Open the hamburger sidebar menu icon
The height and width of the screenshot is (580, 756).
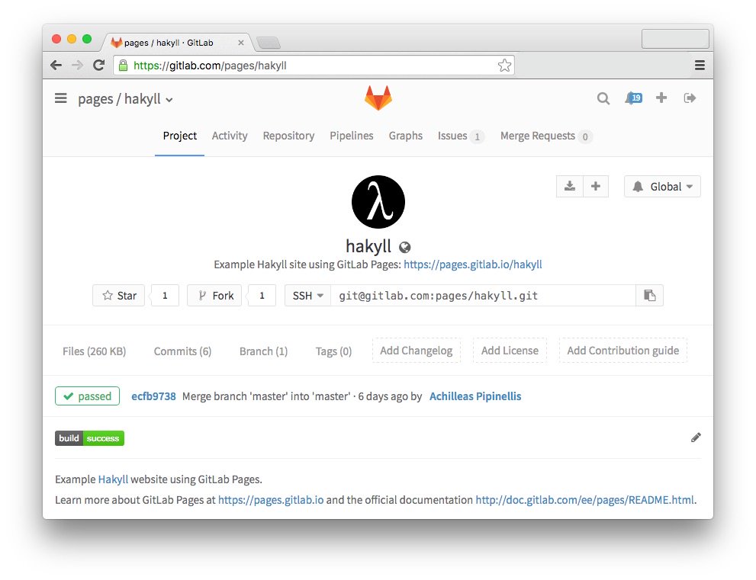pos(61,98)
